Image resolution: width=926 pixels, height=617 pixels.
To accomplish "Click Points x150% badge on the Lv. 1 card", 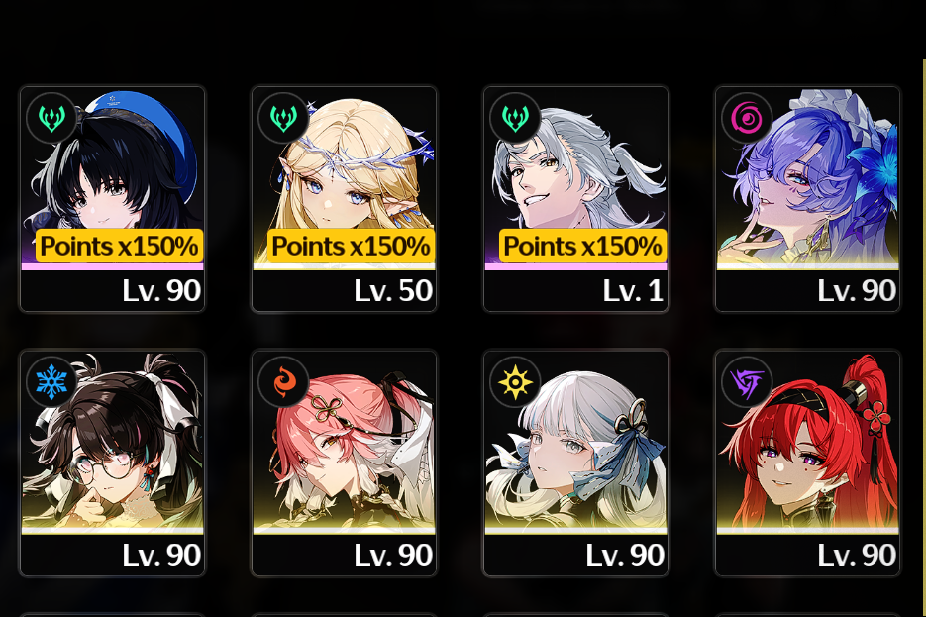I will tap(583, 246).
